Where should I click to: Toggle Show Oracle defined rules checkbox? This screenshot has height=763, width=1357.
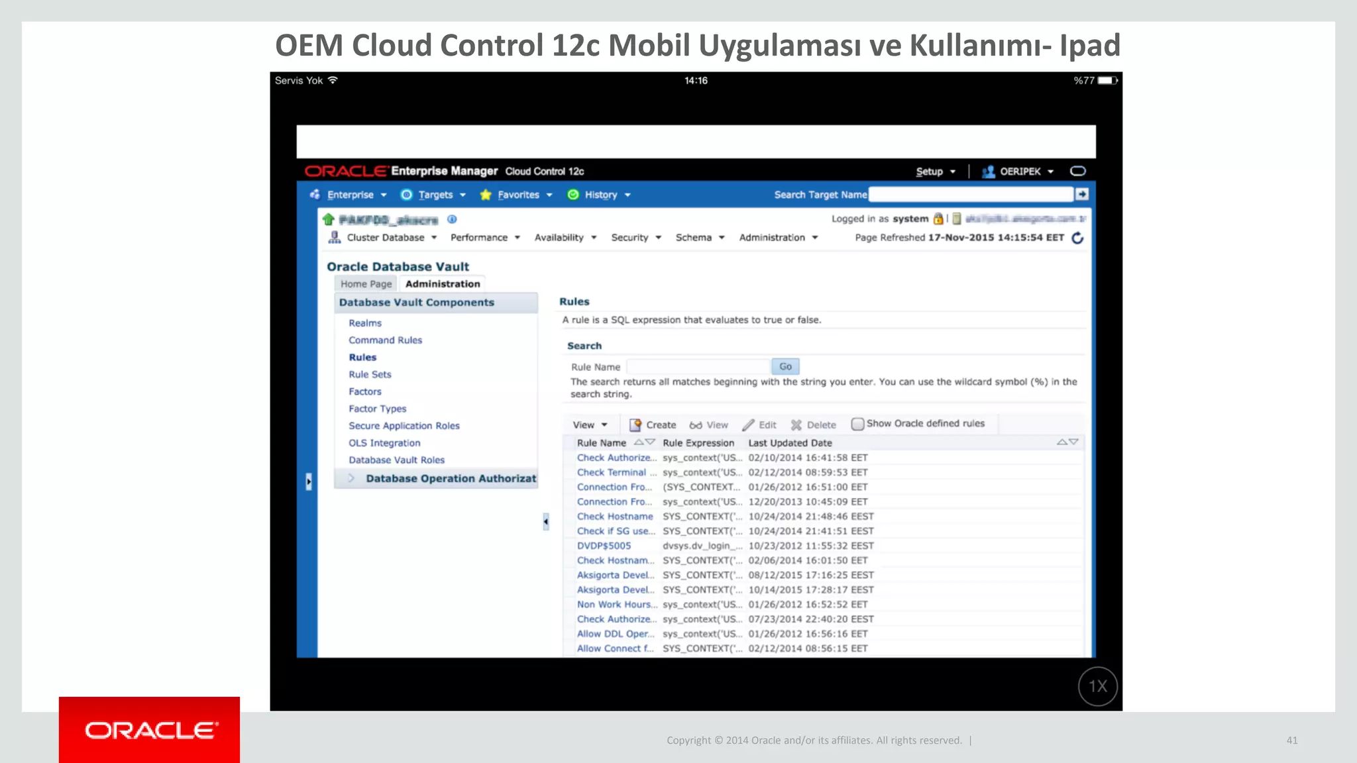coord(857,424)
